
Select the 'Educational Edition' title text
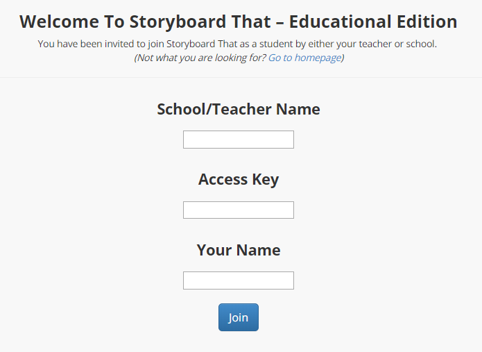click(373, 22)
